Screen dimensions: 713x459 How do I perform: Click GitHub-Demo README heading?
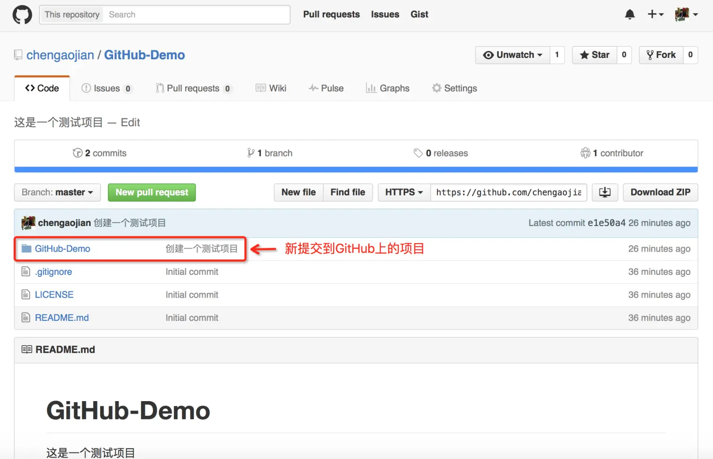(128, 411)
